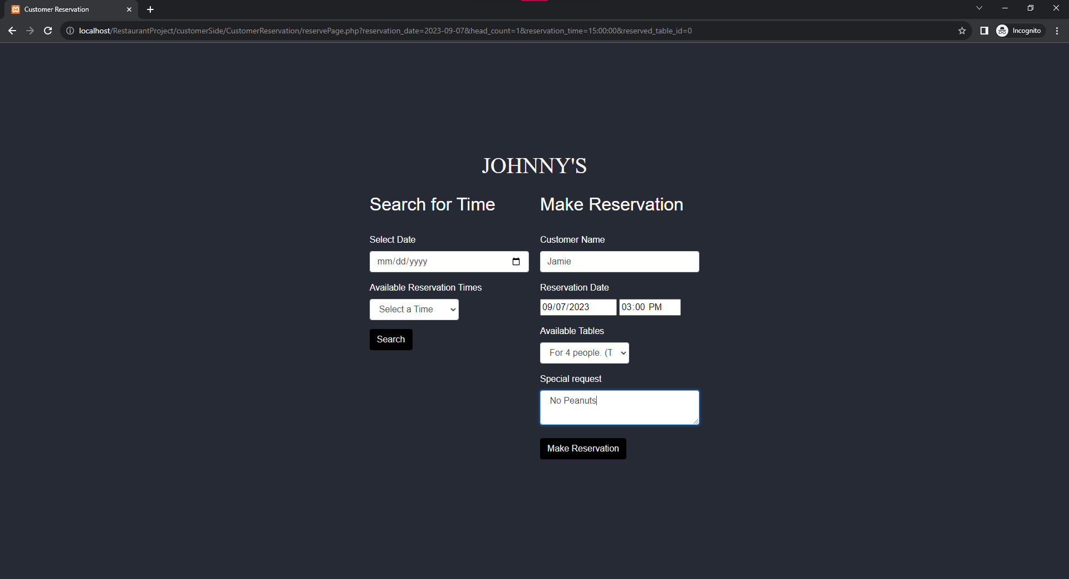Open the side panel icon

(984, 31)
